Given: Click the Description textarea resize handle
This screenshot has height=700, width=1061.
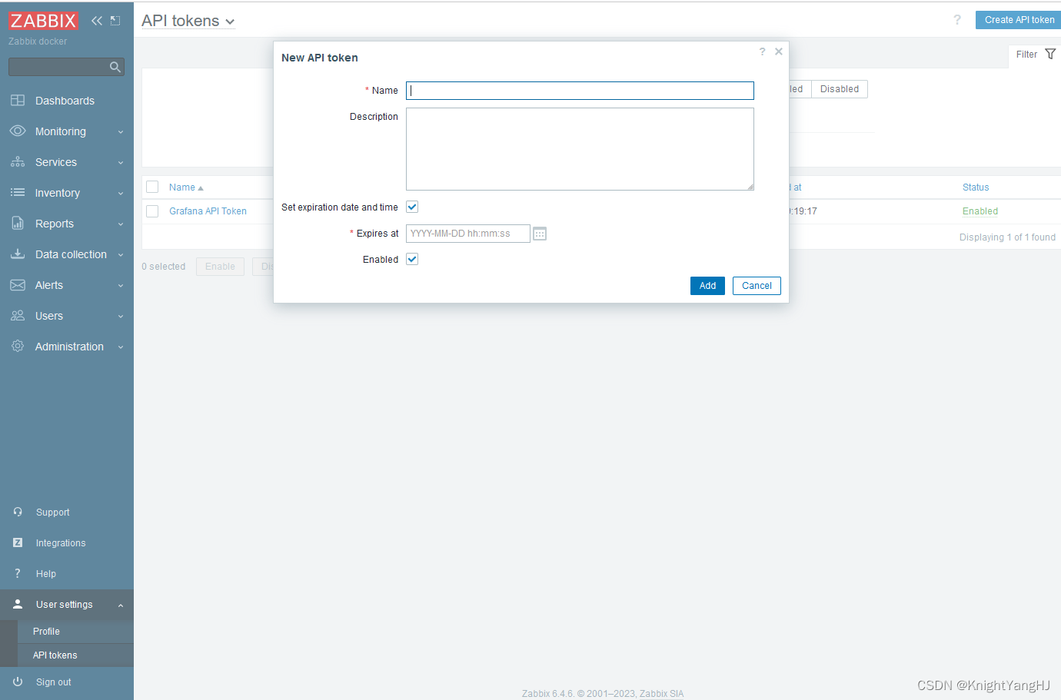Looking at the screenshot, I should click(x=750, y=187).
